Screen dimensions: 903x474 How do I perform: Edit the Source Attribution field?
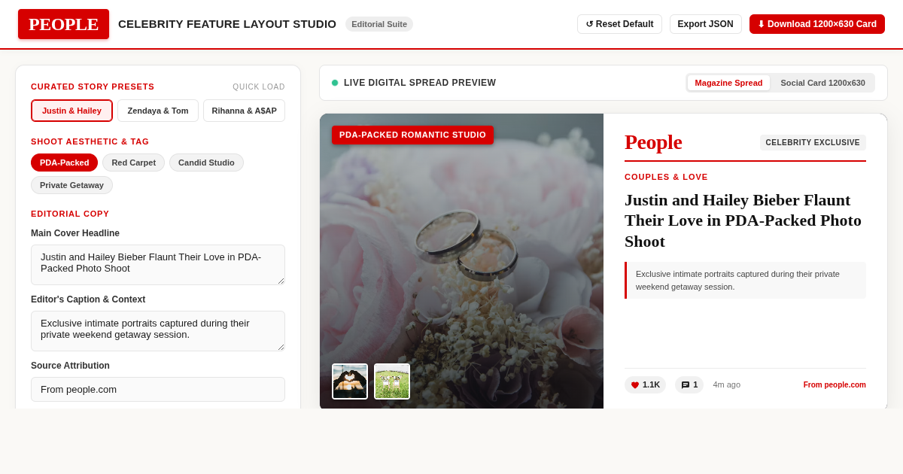tap(158, 389)
